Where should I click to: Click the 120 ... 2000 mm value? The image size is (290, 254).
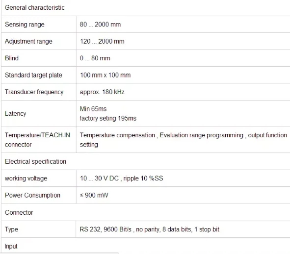tap(102, 41)
